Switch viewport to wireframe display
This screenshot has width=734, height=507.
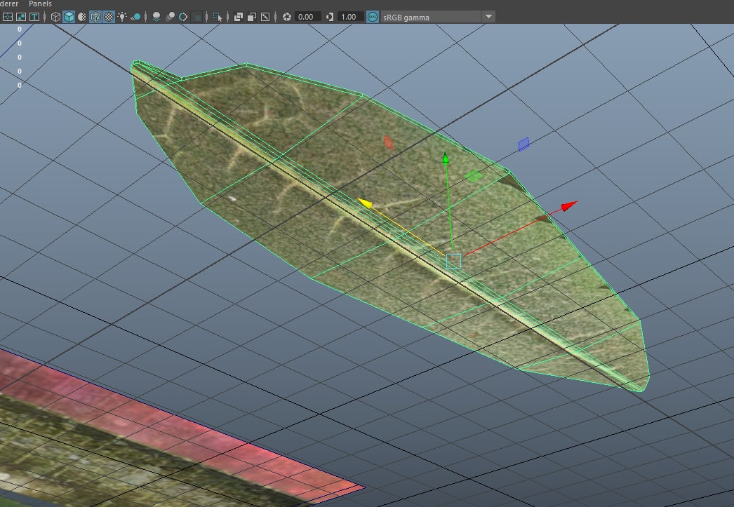55,17
